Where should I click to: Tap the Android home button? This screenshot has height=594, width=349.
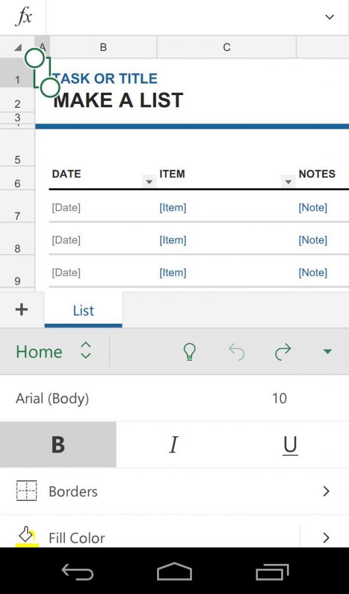point(174,571)
